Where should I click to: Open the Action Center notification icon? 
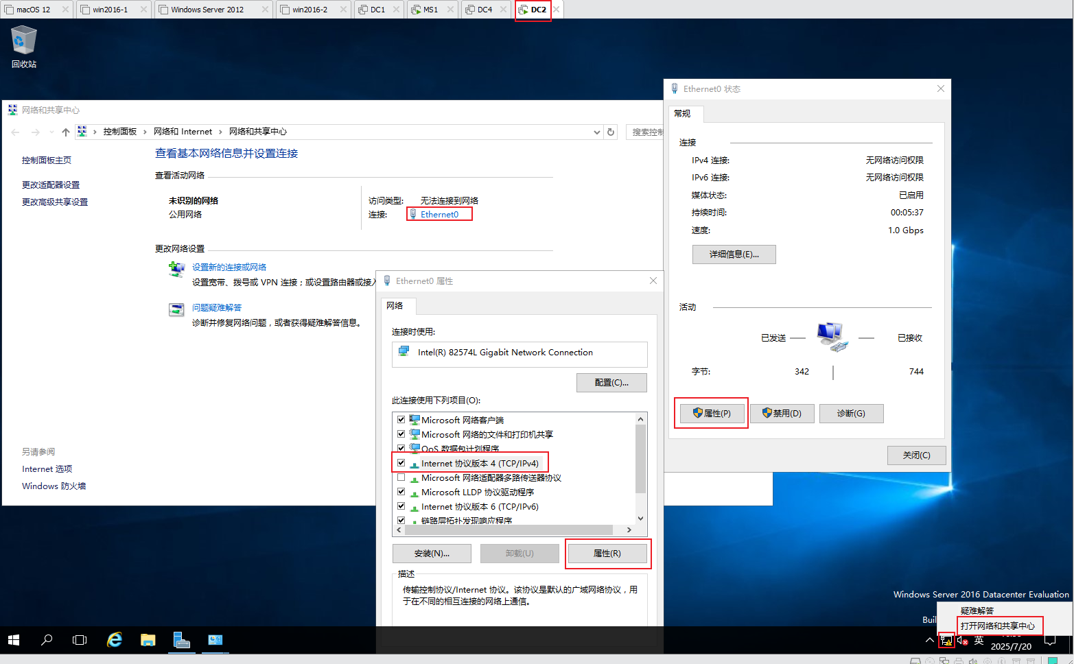tap(1050, 640)
